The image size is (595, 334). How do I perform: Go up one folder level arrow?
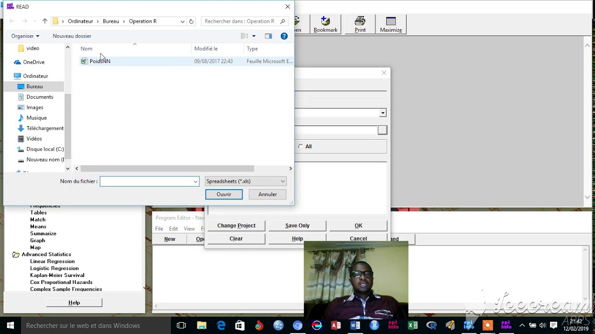(45, 21)
